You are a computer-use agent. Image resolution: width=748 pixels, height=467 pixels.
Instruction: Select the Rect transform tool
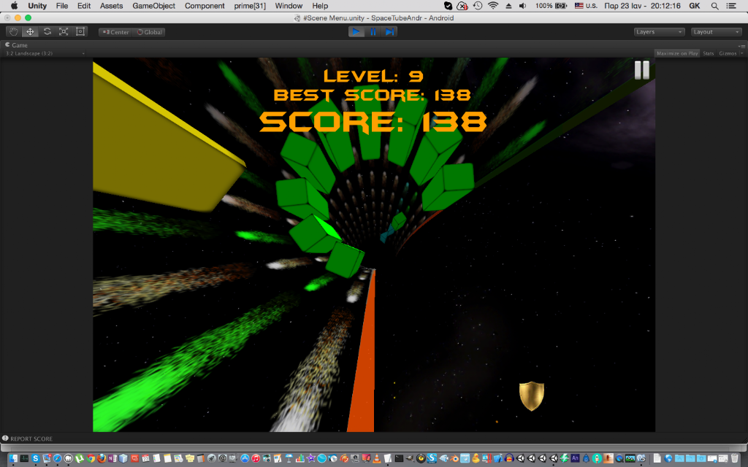(80, 31)
